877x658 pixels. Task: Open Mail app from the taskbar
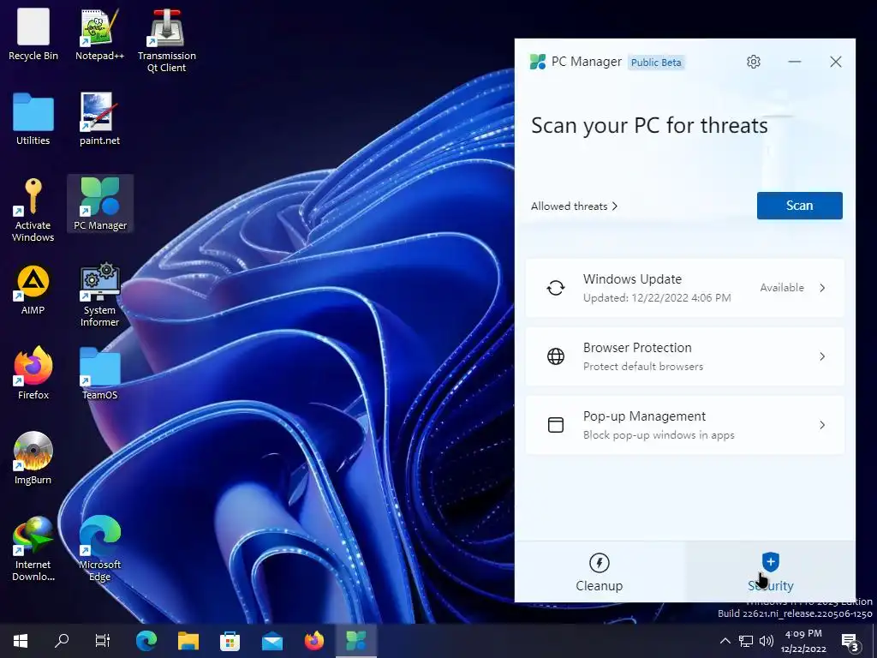point(272,641)
